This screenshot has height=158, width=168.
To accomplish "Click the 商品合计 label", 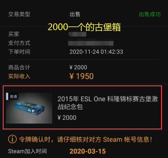I will tap(19, 67).
